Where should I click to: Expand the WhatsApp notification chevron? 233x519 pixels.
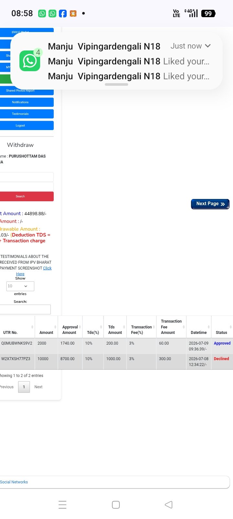tap(208, 46)
